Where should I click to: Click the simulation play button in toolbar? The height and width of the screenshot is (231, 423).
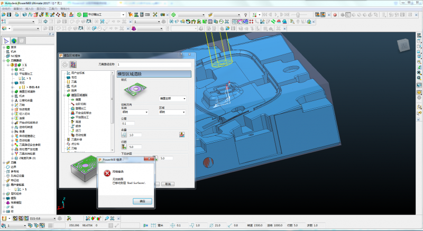coord(276,15)
